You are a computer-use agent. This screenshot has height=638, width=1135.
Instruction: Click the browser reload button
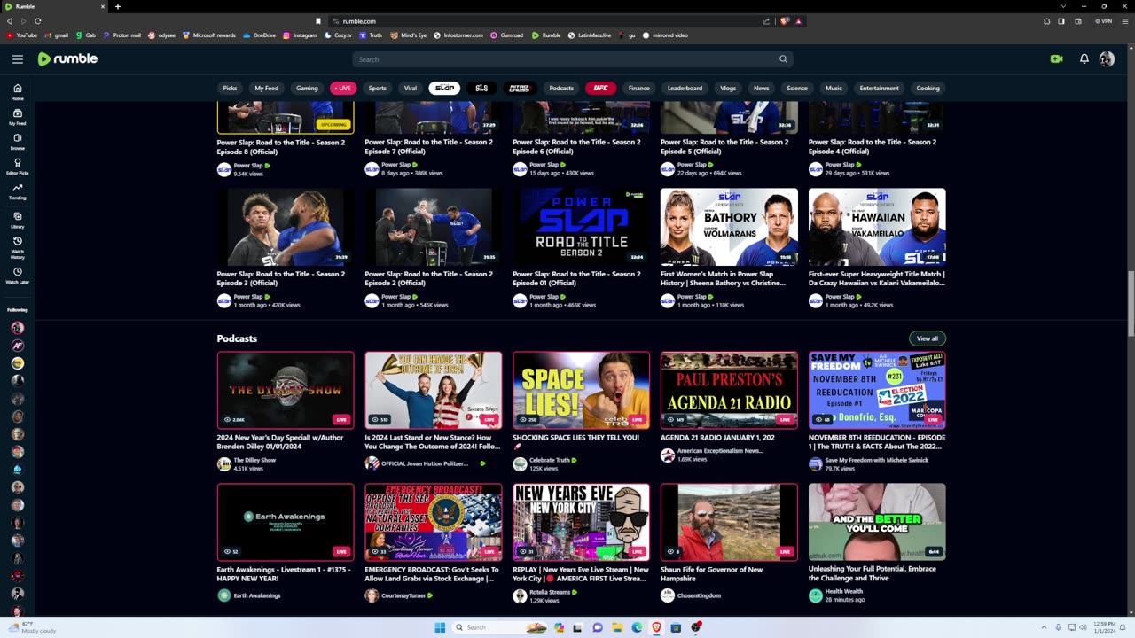pyautogui.click(x=38, y=21)
